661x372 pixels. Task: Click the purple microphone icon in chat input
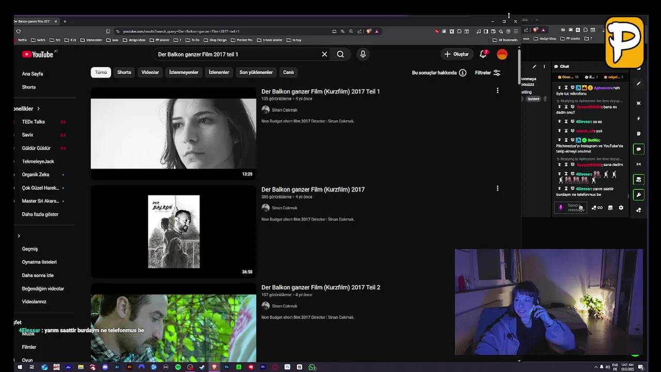561,208
